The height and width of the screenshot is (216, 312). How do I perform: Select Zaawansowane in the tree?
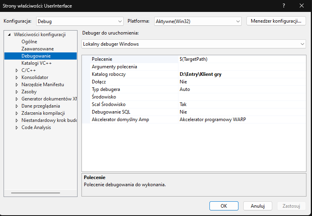[x=37, y=49]
